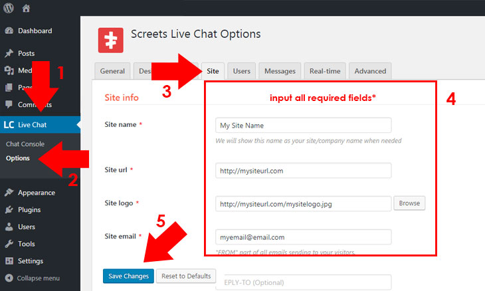Switch to the Real-time tab
485x291 pixels.
[x=325, y=71]
